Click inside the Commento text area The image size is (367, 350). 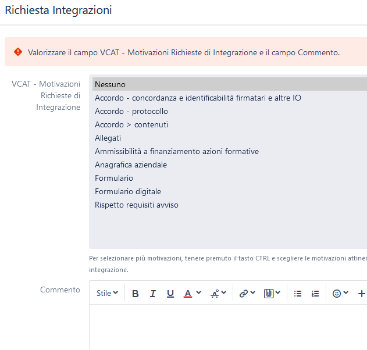[228, 327]
